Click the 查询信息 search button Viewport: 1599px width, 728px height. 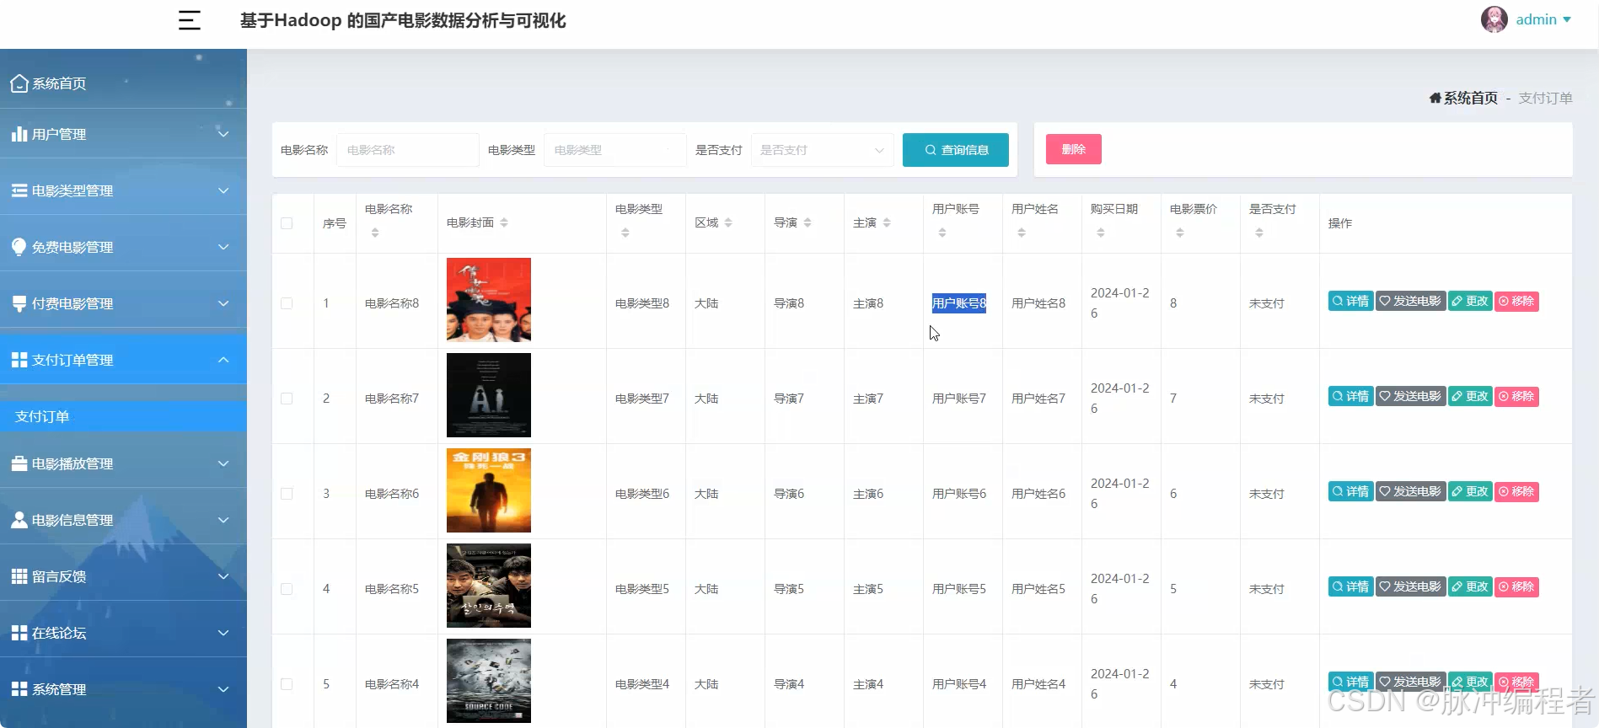click(x=955, y=150)
